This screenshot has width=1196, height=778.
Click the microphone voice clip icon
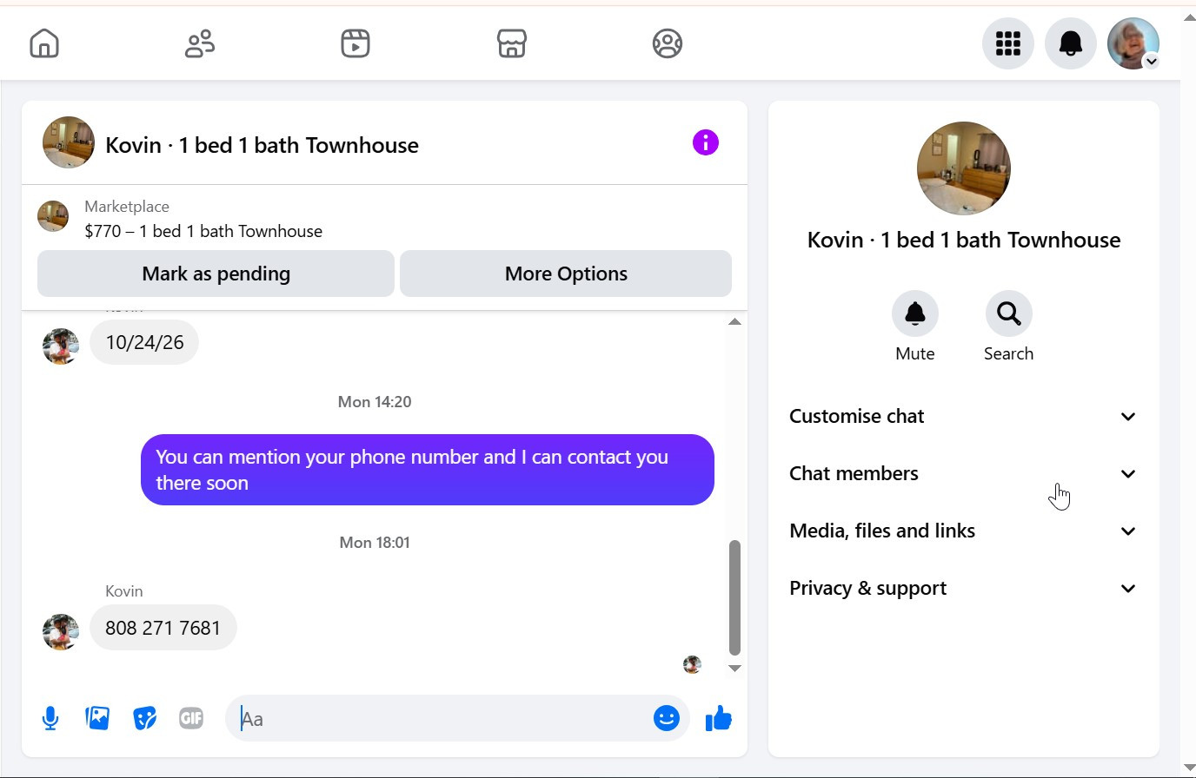point(50,718)
